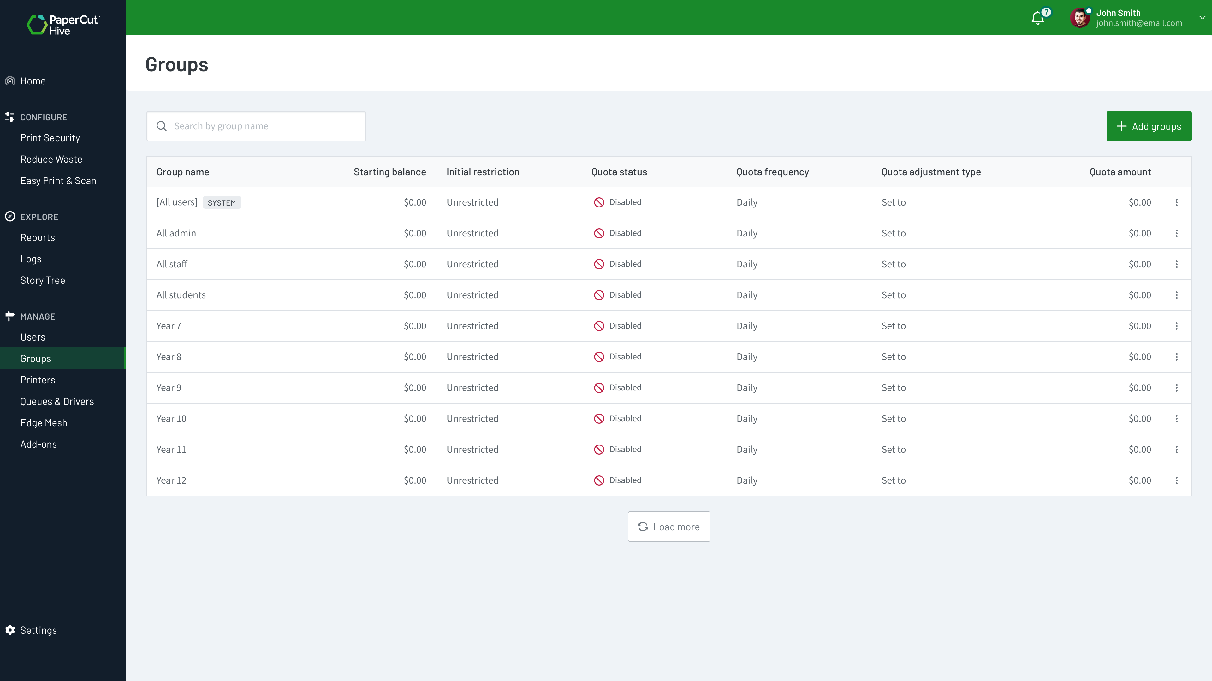Click Unrestricted in the Year 9 row
Viewport: 1212px width, 681px height.
(472, 388)
